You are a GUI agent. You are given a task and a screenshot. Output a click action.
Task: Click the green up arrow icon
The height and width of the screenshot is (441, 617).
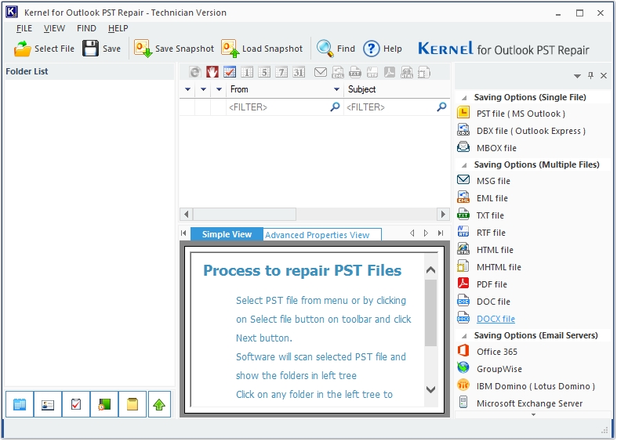pos(159,404)
